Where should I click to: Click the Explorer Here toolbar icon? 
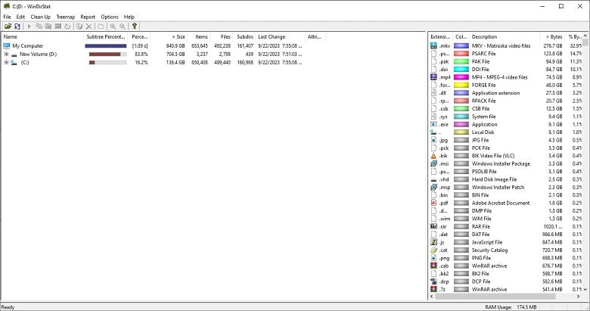point(48,26)
